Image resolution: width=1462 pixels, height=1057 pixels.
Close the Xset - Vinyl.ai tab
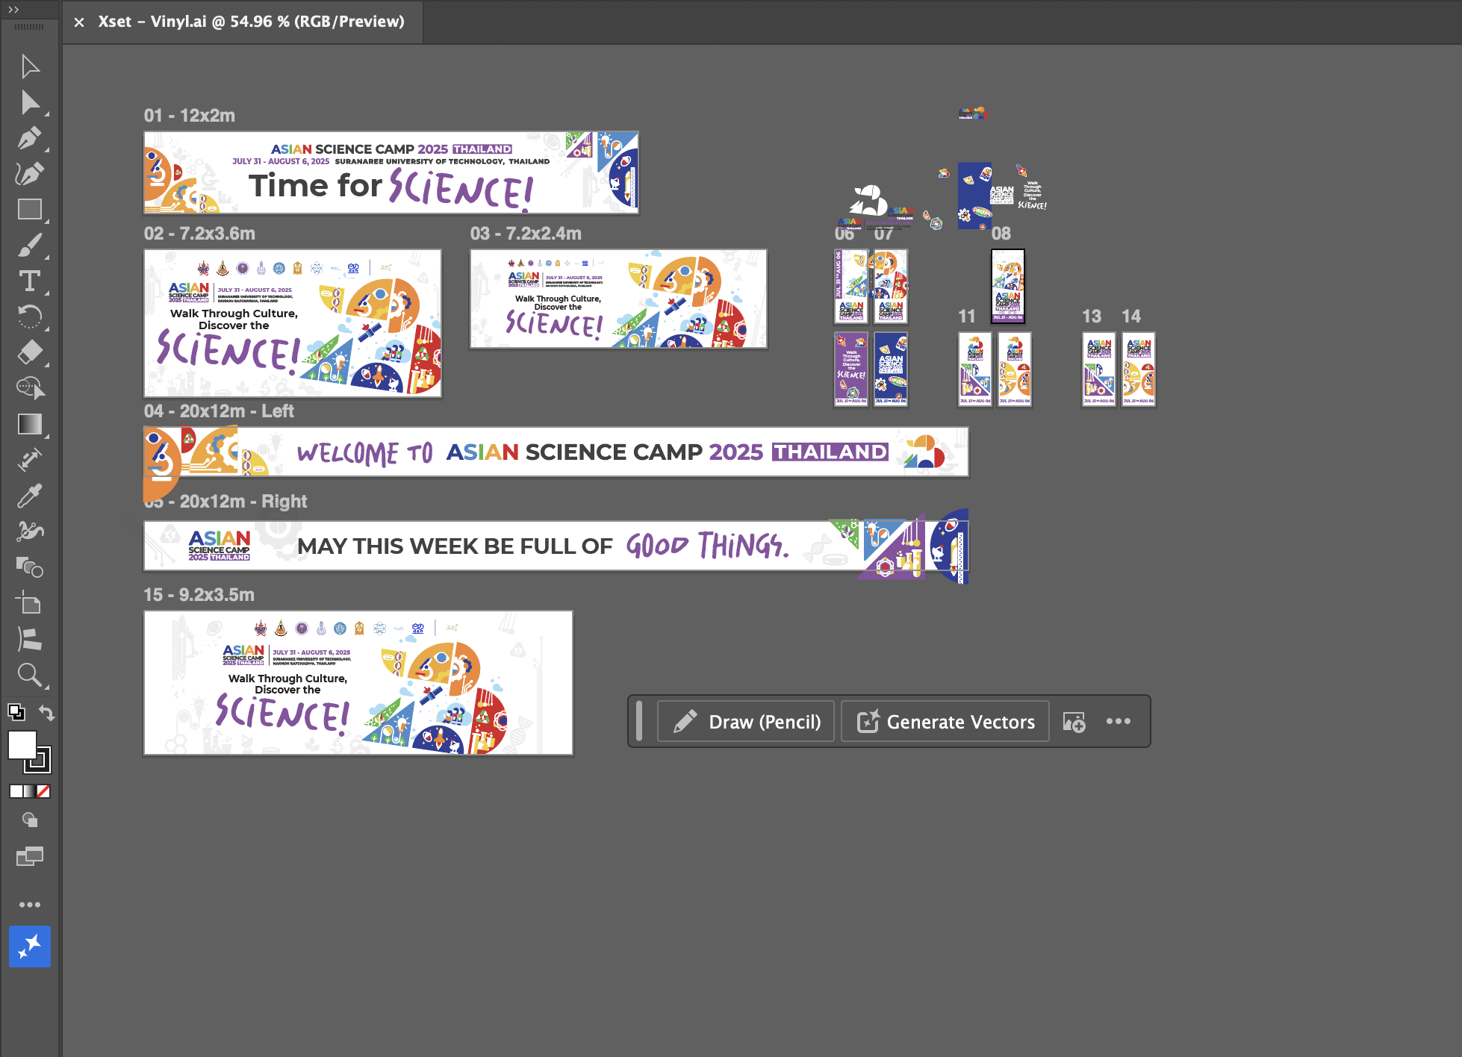coord(79,22)
